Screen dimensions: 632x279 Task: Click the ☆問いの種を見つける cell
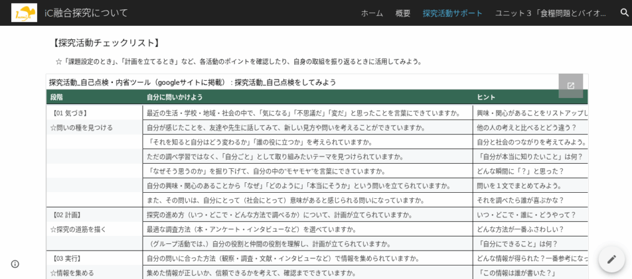[x=81, y=127]
